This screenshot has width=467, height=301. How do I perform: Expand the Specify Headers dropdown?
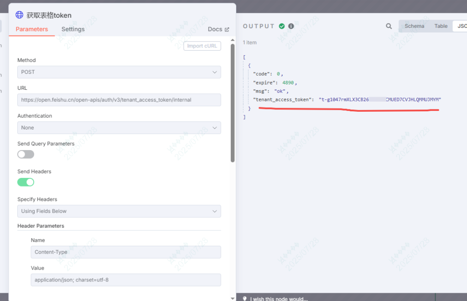(119, 211)
